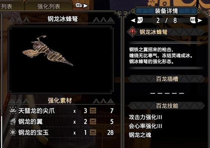Image resolution: width=210 pixels, height=148 pixels.
Task: Click the claw icon beside 天彗龙的尖爪
Action: click(13, 111)
